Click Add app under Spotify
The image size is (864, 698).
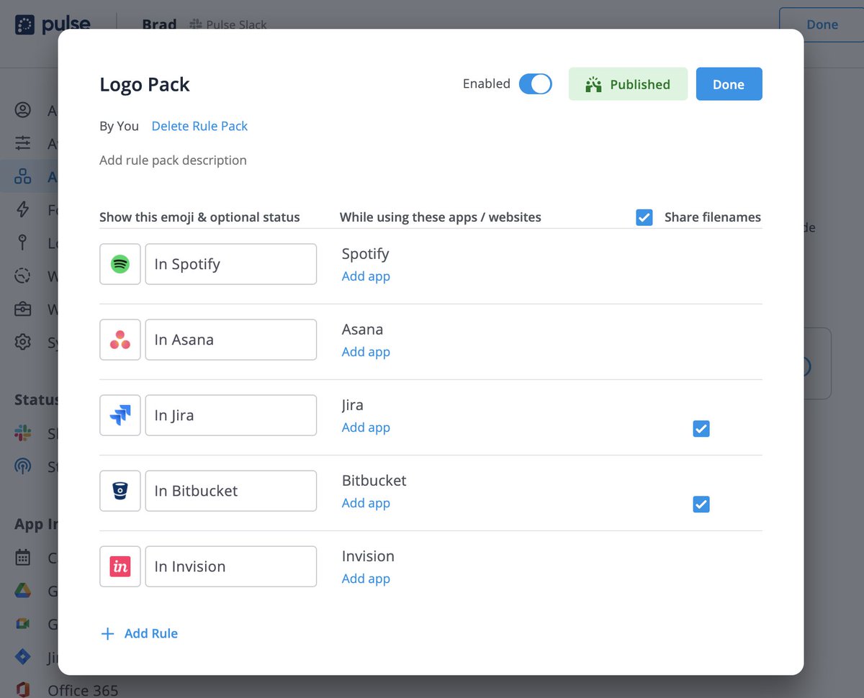(x=366, y=276)
